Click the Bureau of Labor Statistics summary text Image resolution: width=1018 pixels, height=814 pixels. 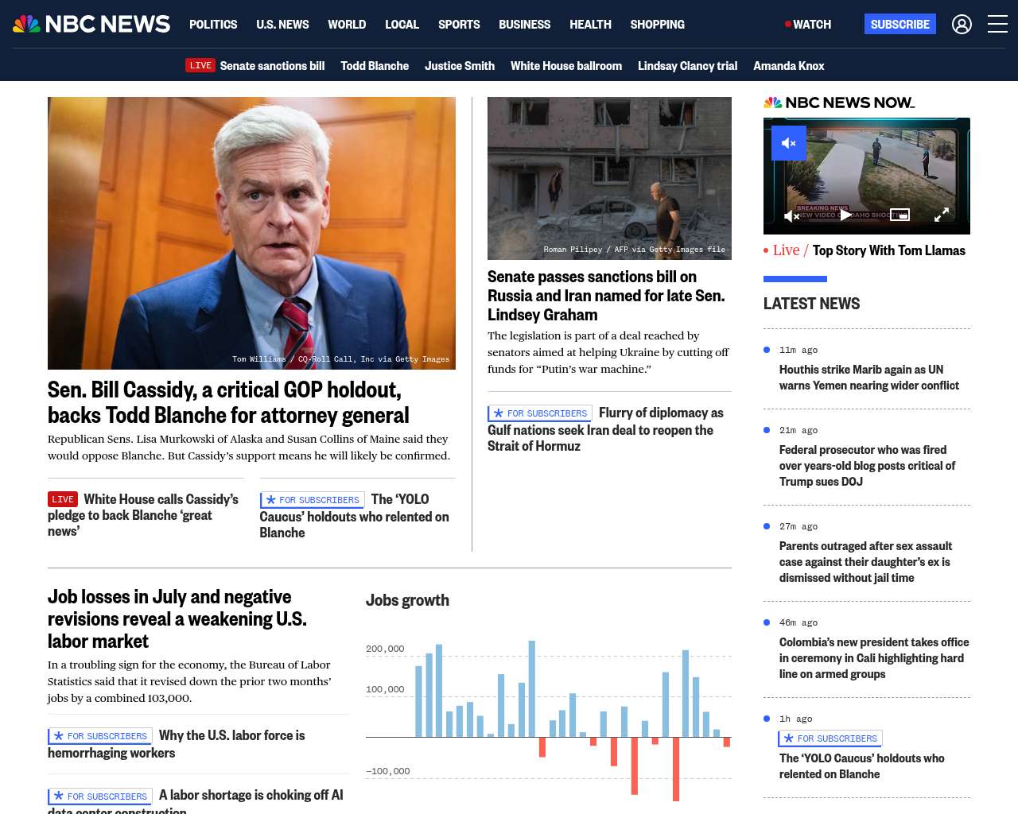(189, 681)
